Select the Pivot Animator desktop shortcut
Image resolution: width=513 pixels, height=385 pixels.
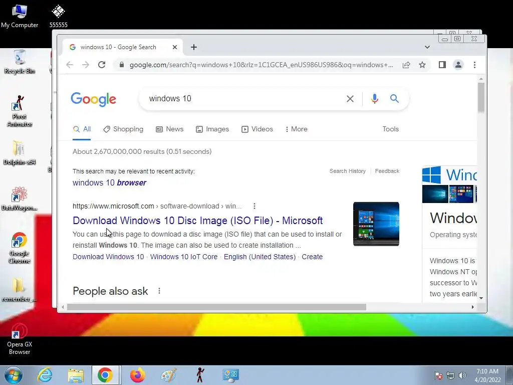pyautogui.click(x=20, y=111)
